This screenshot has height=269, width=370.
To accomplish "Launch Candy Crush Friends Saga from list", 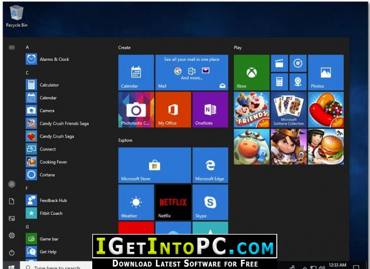I will click(x=57, y=123).
